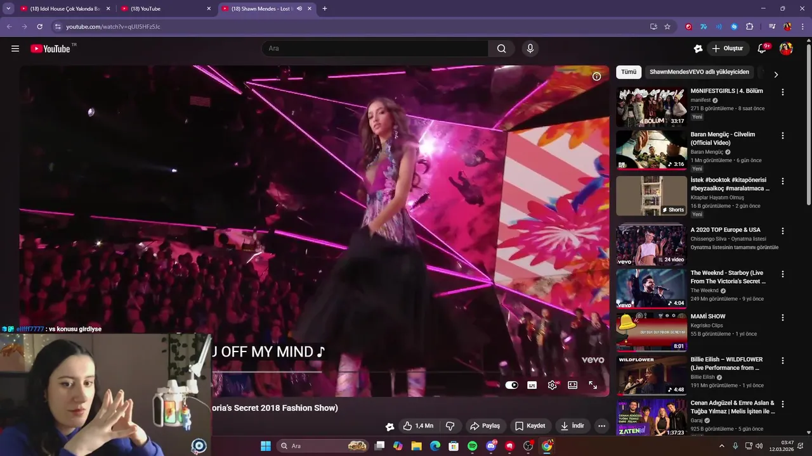Switch to the Idol House Çok Yakında tab
The height and width of the screenshot is (456, 812).
[x=65, y=9]
